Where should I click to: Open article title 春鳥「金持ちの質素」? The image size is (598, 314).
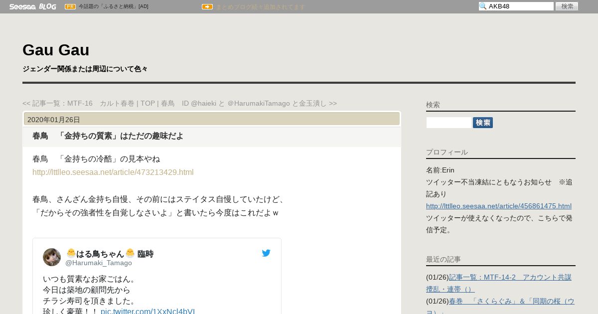pyautogui.click(x=108, y=136)
